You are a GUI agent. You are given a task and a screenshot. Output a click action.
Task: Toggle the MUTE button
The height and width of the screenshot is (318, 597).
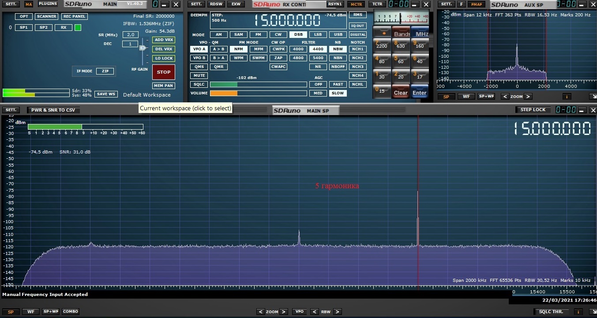[199, 75]
